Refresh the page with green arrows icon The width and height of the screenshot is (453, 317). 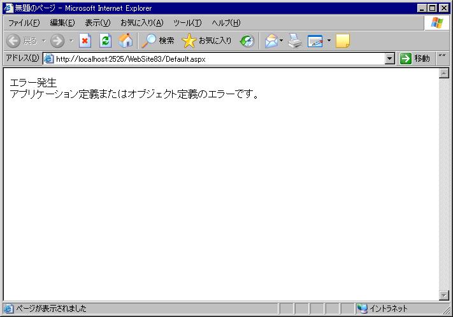(x=106, y=41)
